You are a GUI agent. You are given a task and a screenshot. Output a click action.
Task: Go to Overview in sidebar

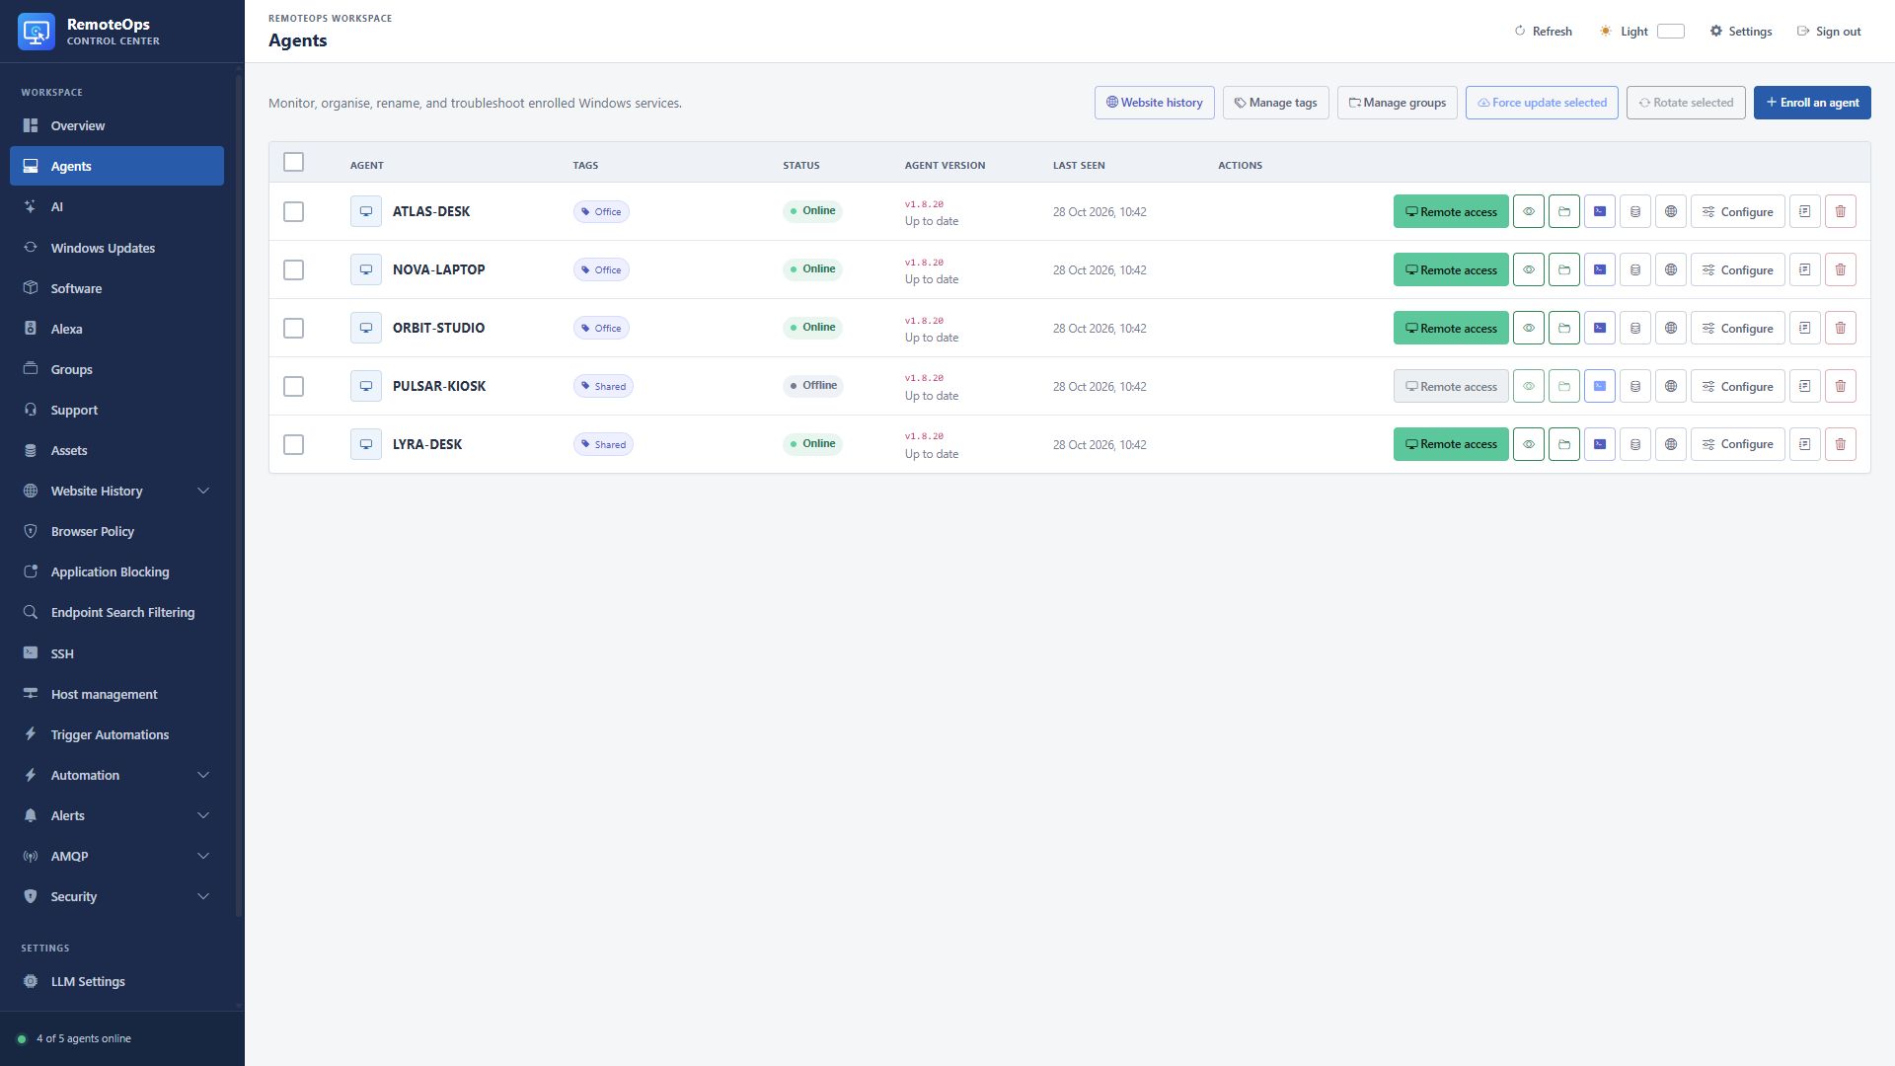116,125
